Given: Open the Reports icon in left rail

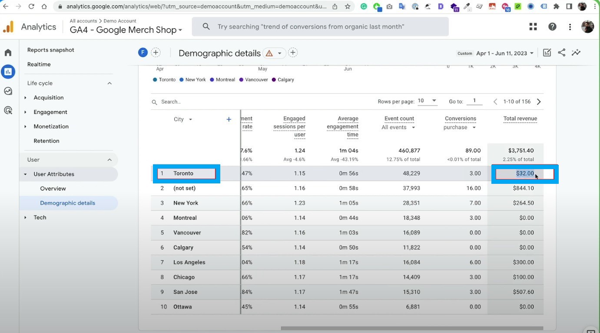Looking at the screenshot, I should [8, 72].
